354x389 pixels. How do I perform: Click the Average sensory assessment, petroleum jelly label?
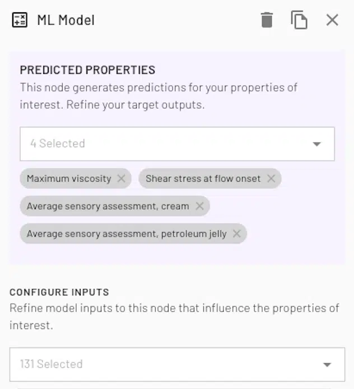click(x=127, y=234)
